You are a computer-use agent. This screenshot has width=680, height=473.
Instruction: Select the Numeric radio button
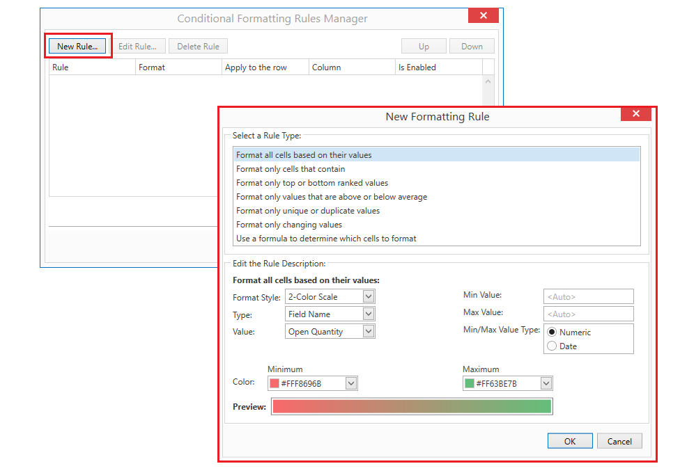click(x=552, y=332)
